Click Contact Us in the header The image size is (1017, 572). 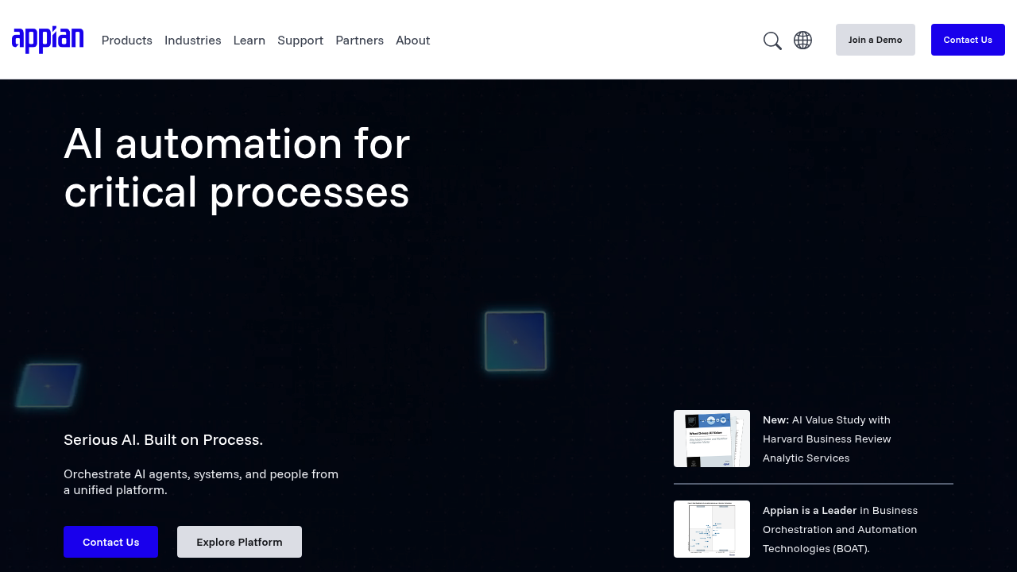[x=968, y=40]
